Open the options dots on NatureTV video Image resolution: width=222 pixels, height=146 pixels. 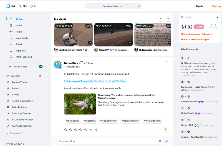(x=130, y=43)
